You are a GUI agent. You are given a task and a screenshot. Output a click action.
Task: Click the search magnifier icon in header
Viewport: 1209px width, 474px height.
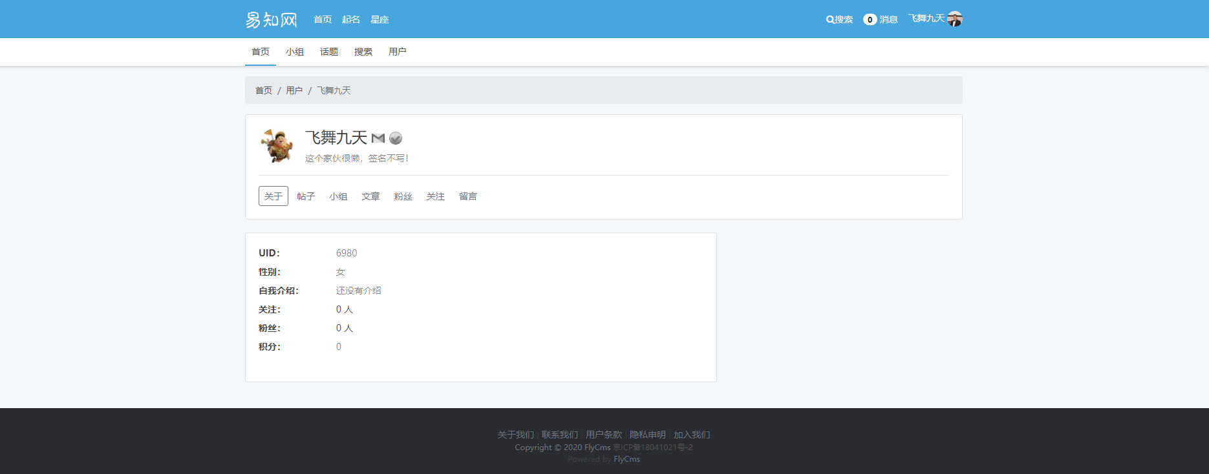tap(830, 19)
